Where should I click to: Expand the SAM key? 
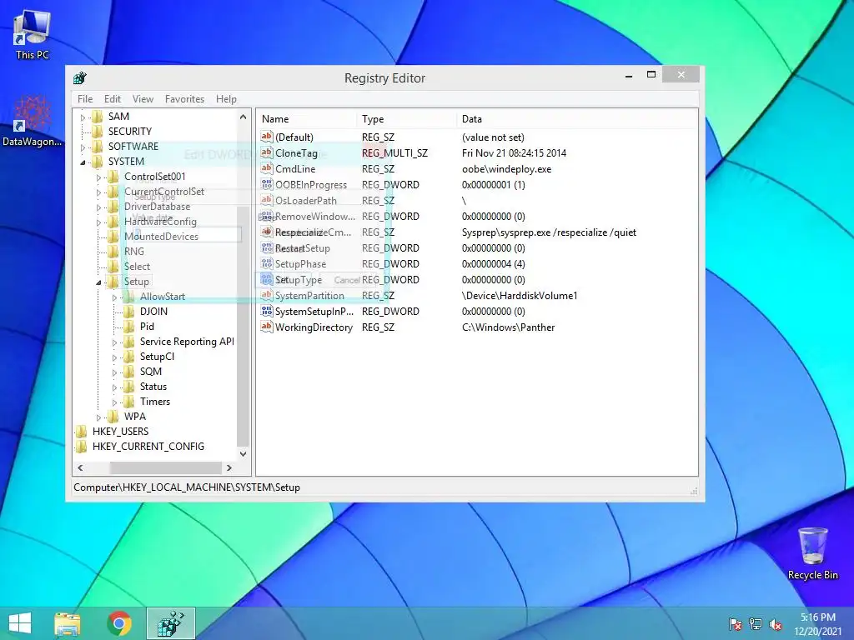tap(83, 117)
